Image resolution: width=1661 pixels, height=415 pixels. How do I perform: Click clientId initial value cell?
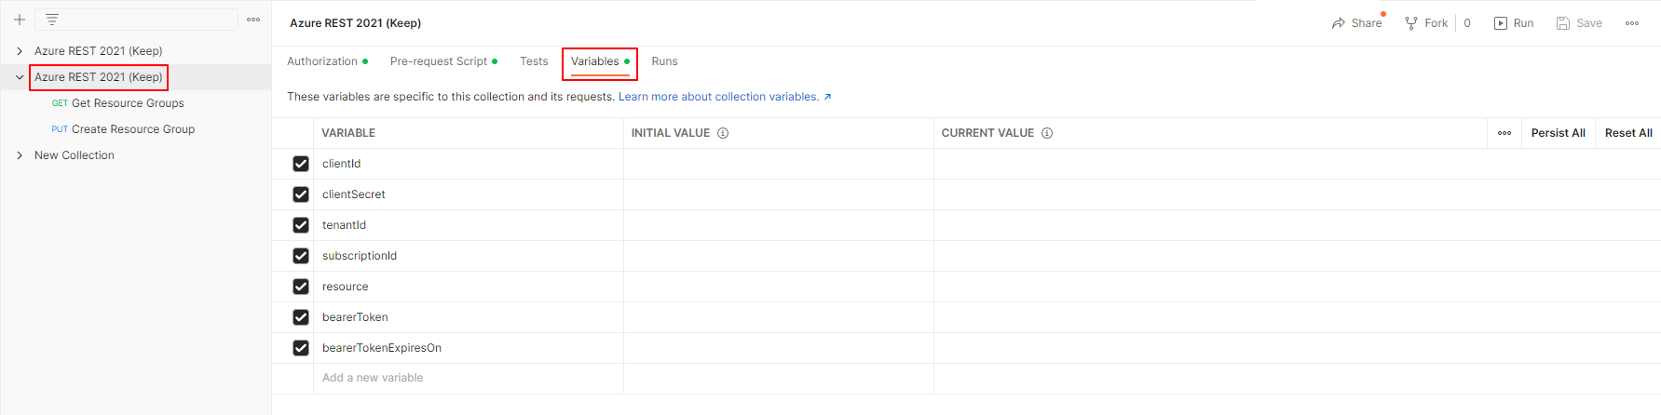(779, 164)
